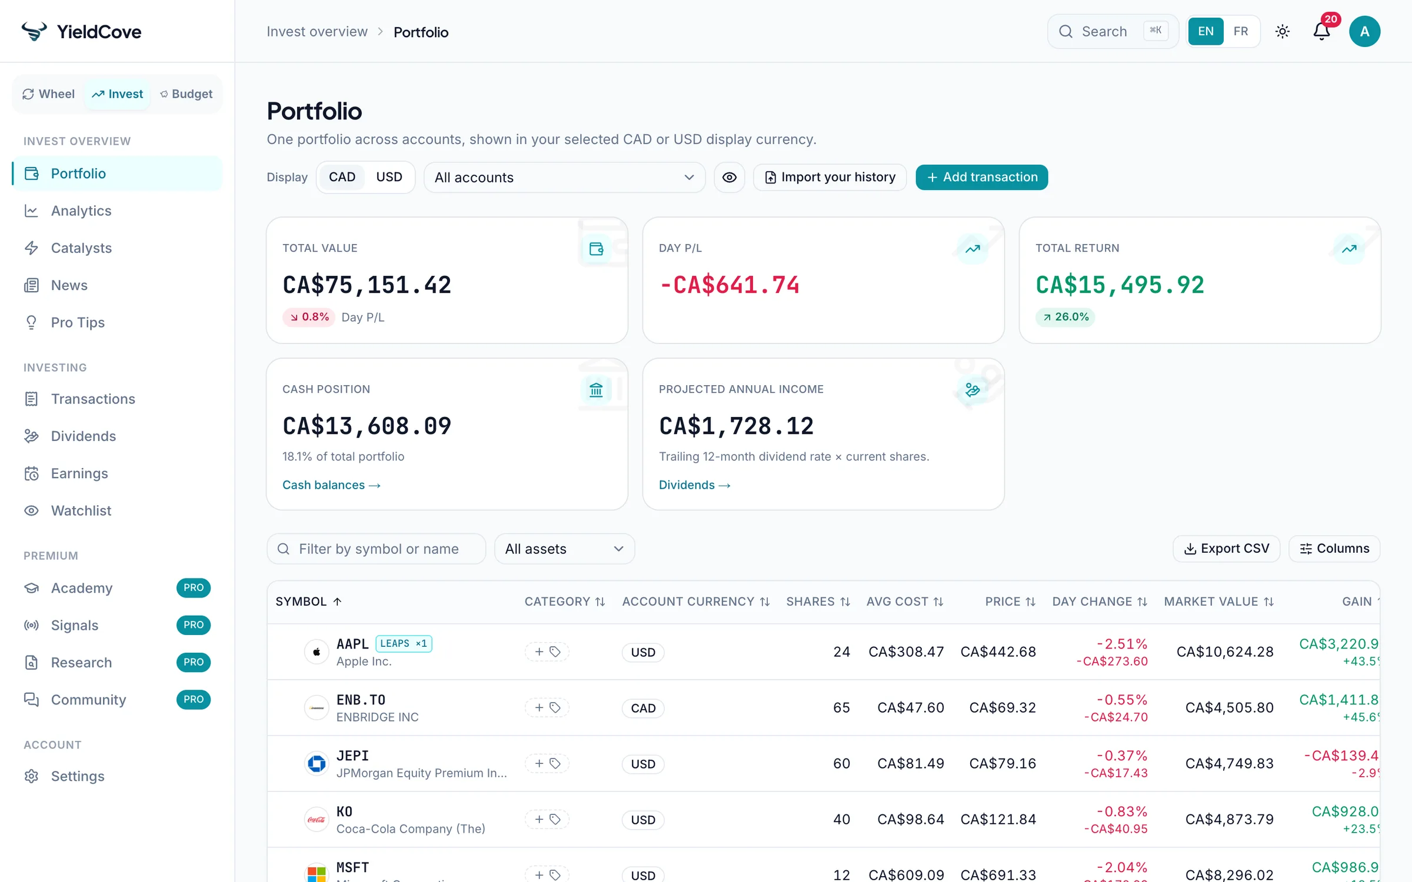Toggle balance visibility with the eye button
This screenshot has width=1412, height=882.
tap(729, 177)
